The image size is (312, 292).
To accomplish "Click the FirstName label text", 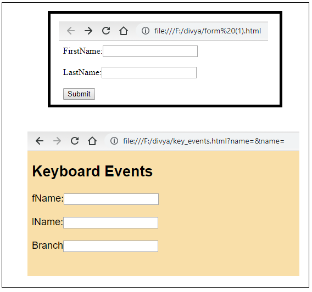I will [x=82, y=51].
